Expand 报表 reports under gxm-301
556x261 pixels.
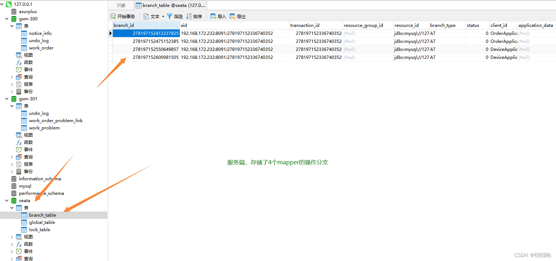(12, 164)
